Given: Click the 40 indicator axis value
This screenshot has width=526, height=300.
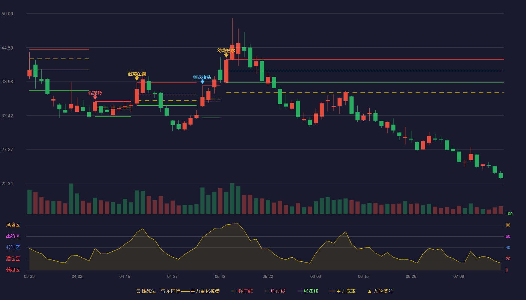Looking at the screenshot, I should (x=508, y=247).
